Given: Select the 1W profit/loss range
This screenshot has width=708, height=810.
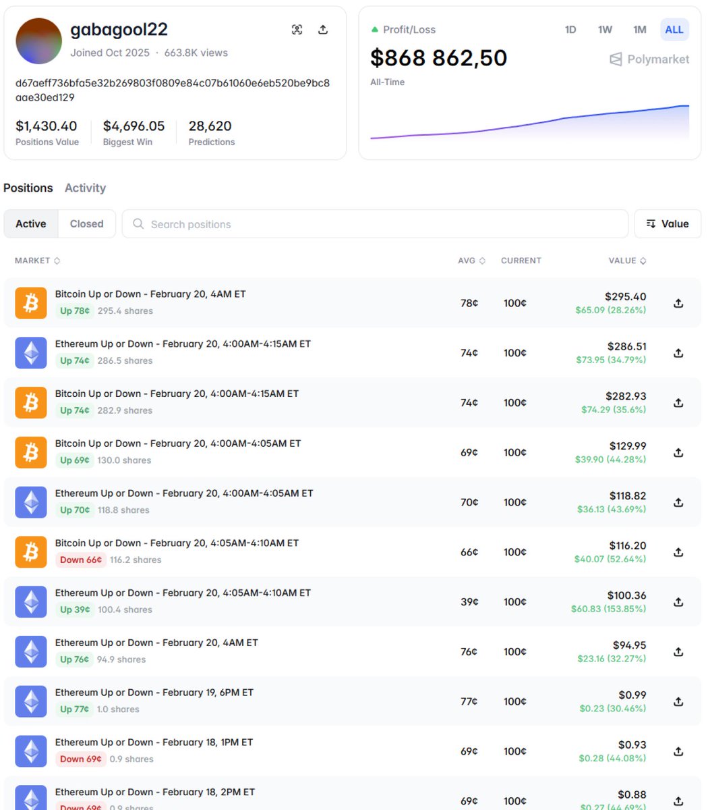Looking at the screenshot, I should point(605,30).
